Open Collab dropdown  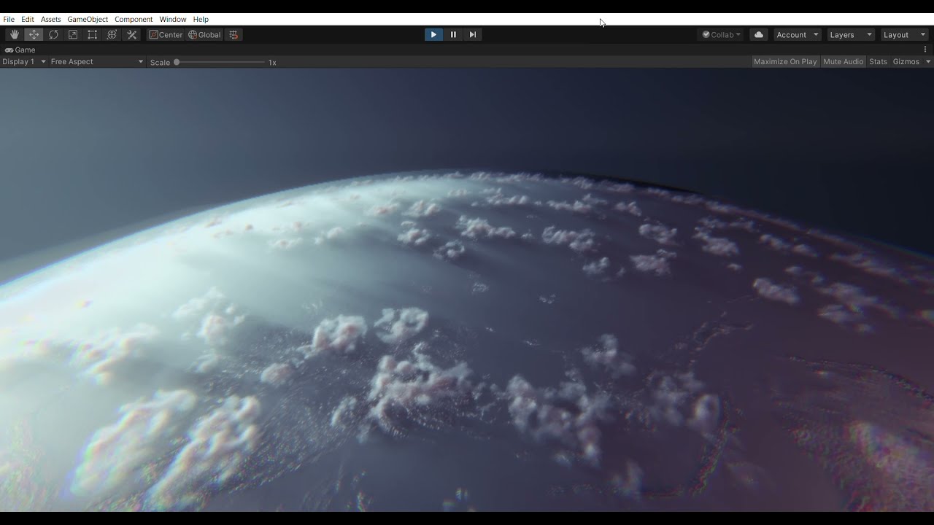coord(722,35)
